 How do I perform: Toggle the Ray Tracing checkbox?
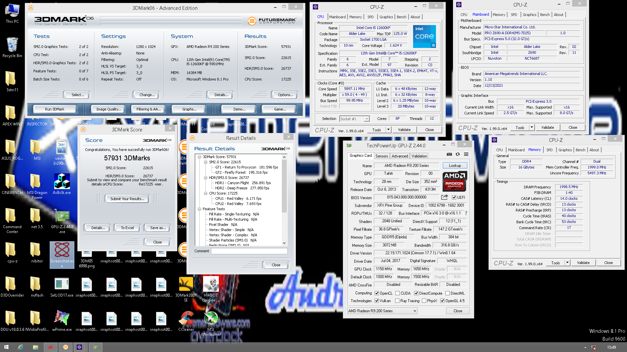click(397, 301)
